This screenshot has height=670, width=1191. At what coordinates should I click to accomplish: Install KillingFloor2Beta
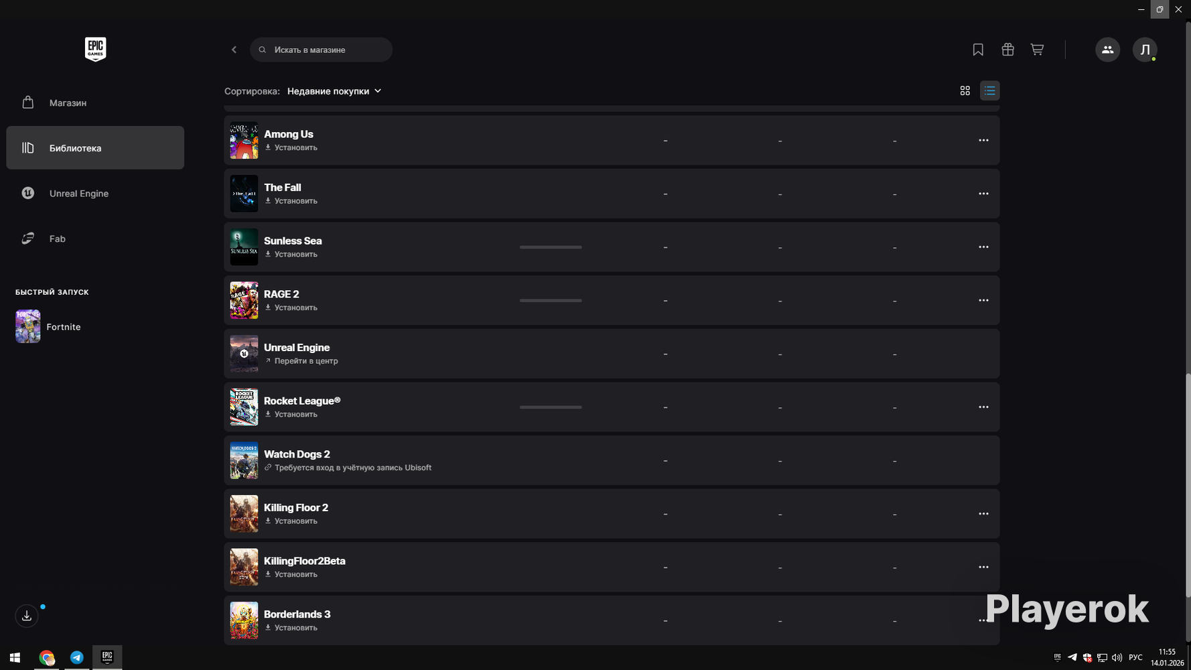[291, 575]
